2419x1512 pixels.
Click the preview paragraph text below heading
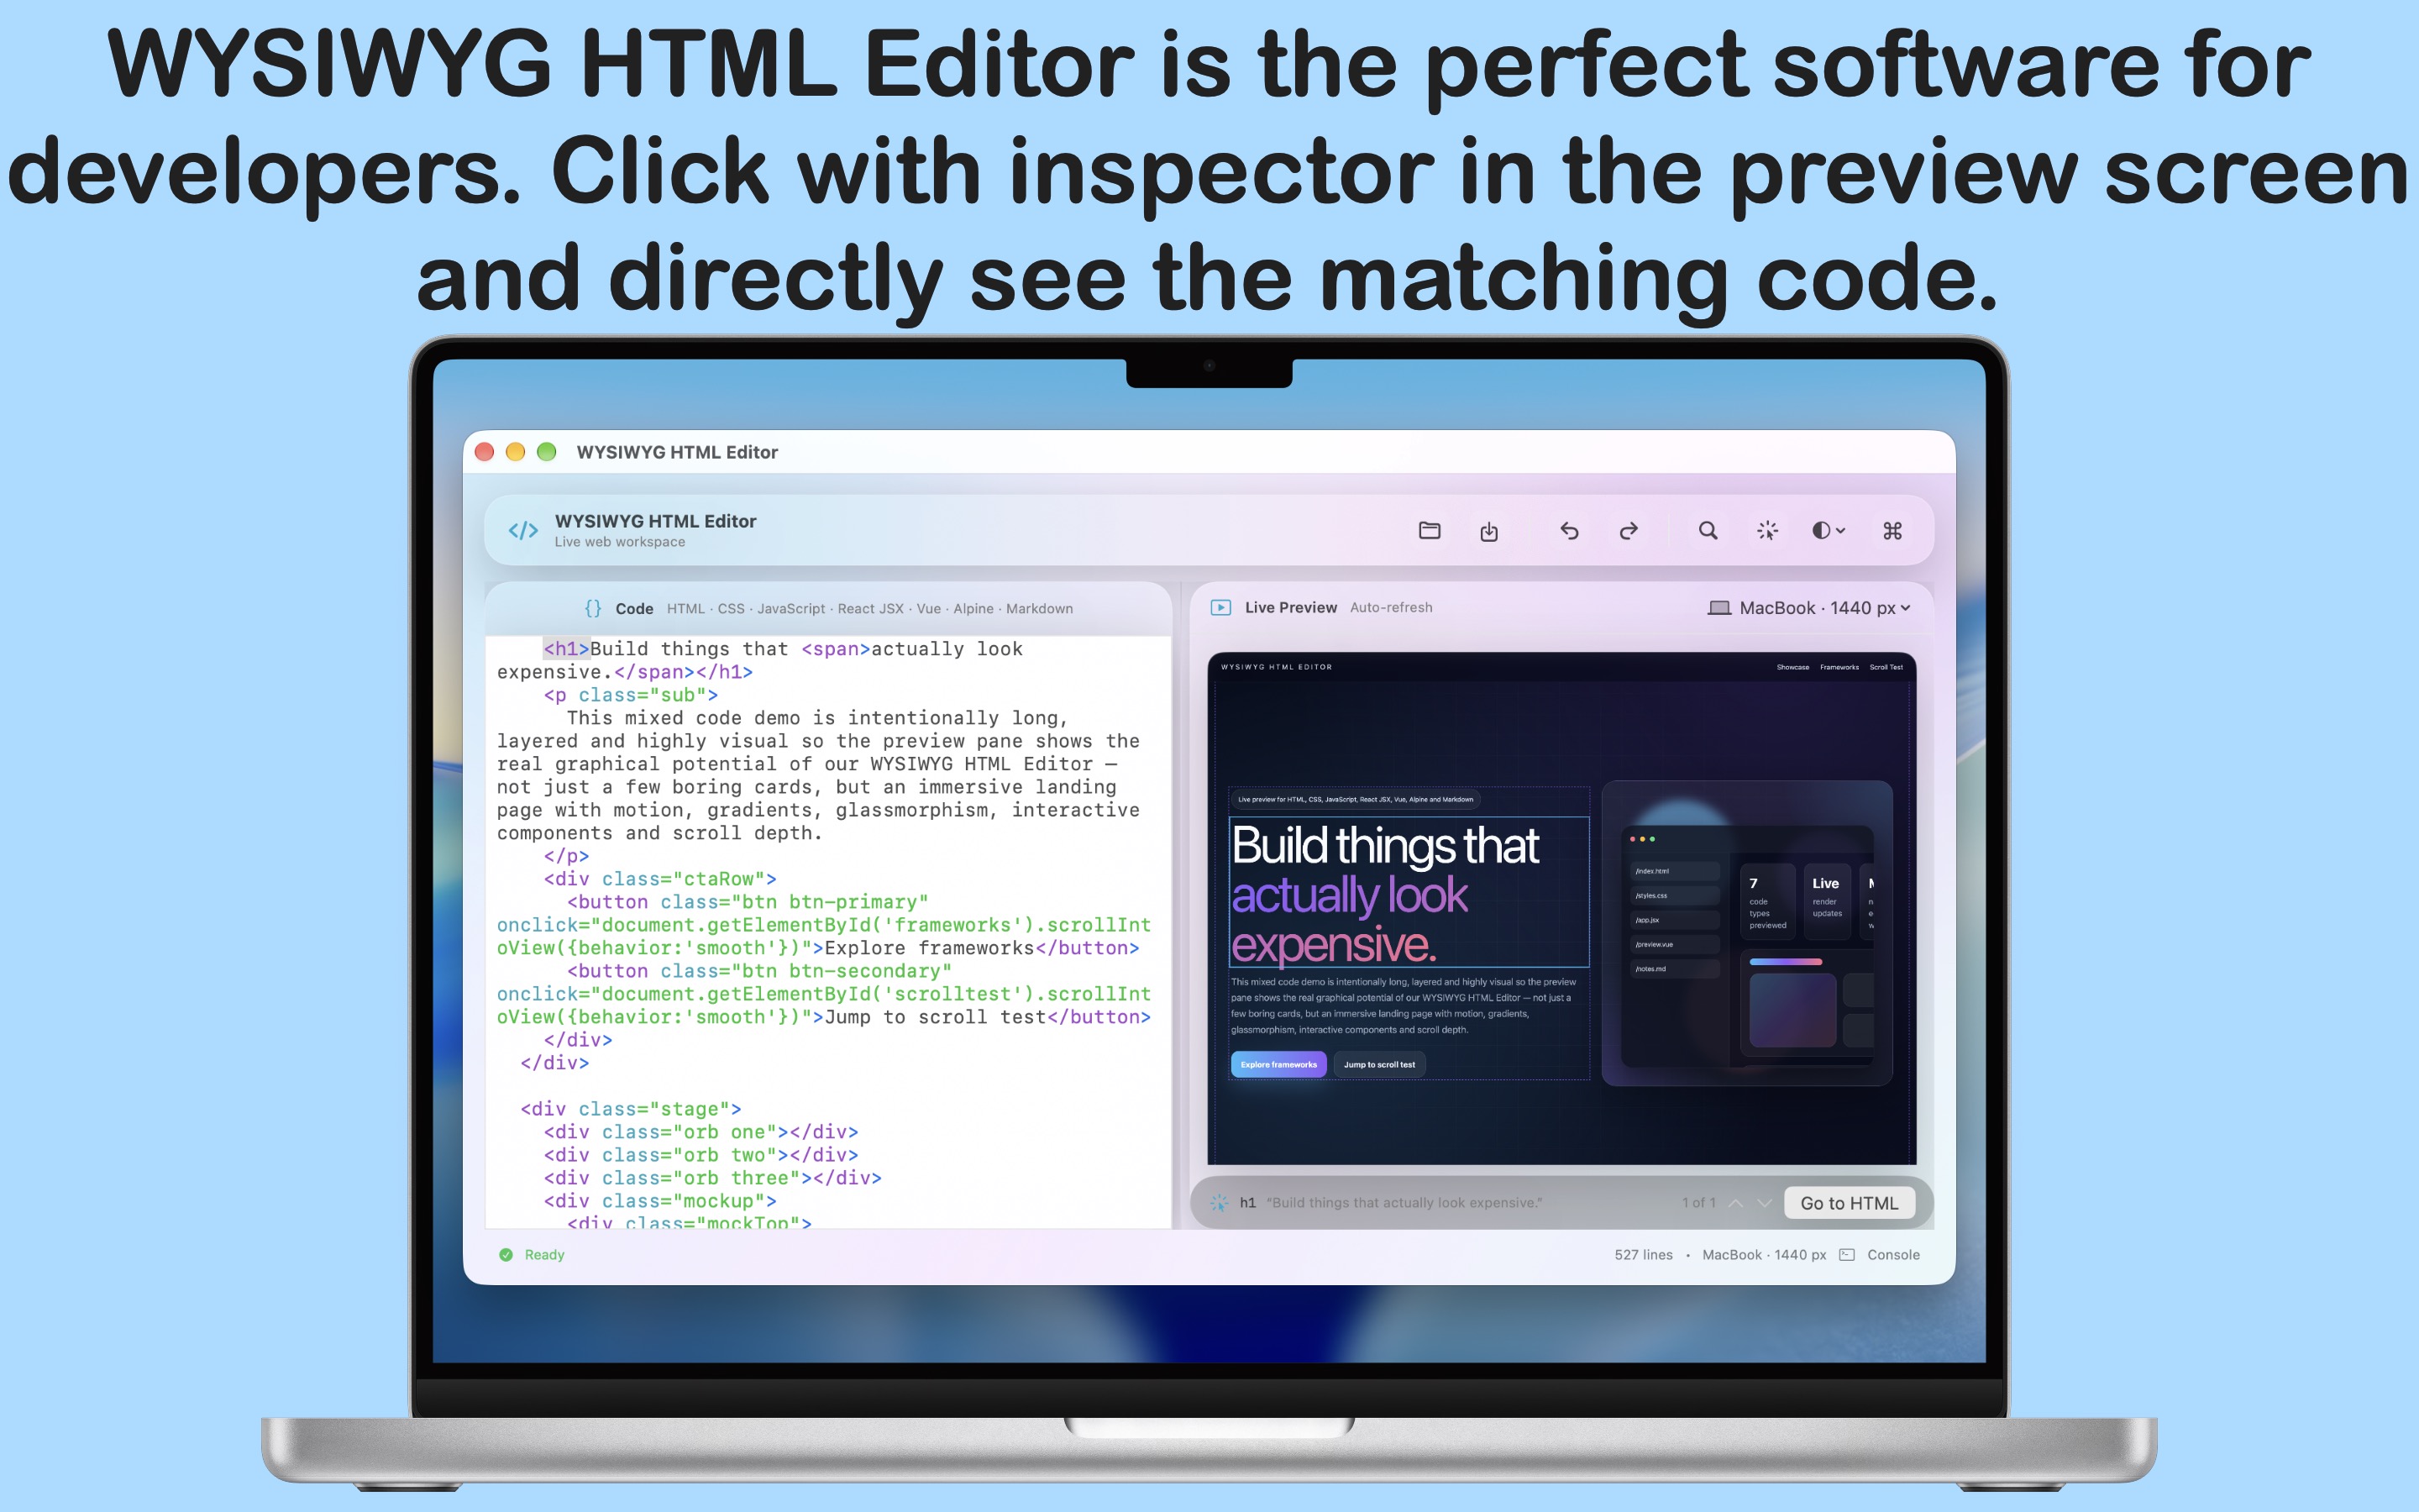(x=1404, y=1005)
